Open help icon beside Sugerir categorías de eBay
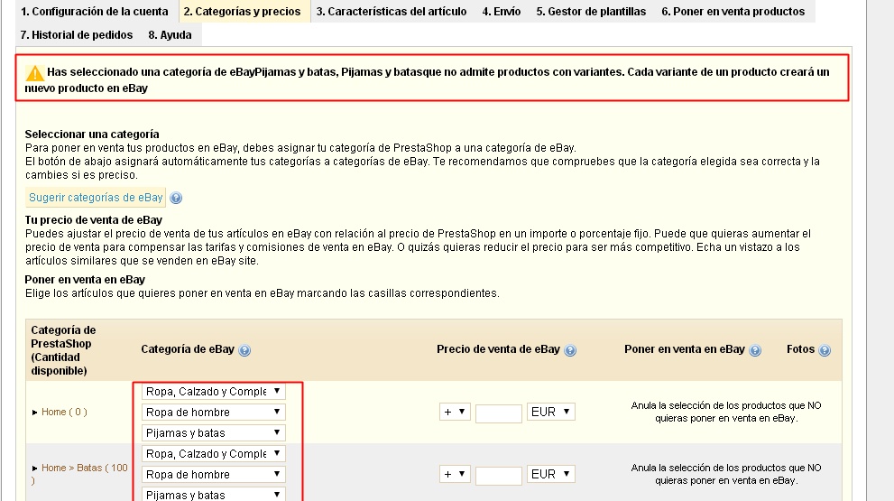This screenshot has width=894, height=501. pos(176,198)
